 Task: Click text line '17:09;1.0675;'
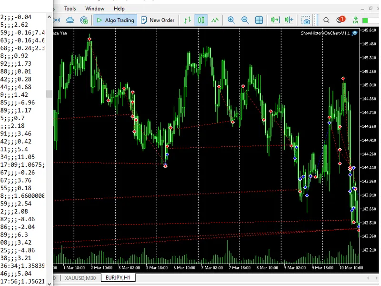pos(22,164)
